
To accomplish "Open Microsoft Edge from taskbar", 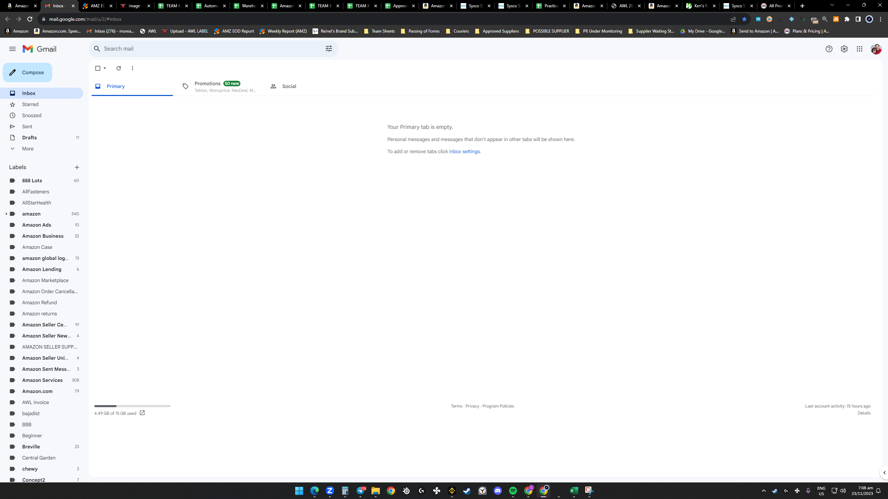I will click(x=315, y=491).
